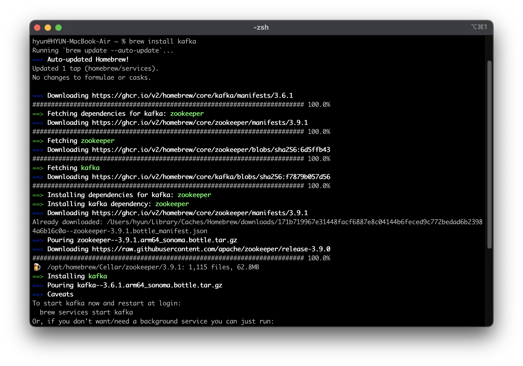Click 'Fetching dependencies for kafka: zookeeper' line

118,114
